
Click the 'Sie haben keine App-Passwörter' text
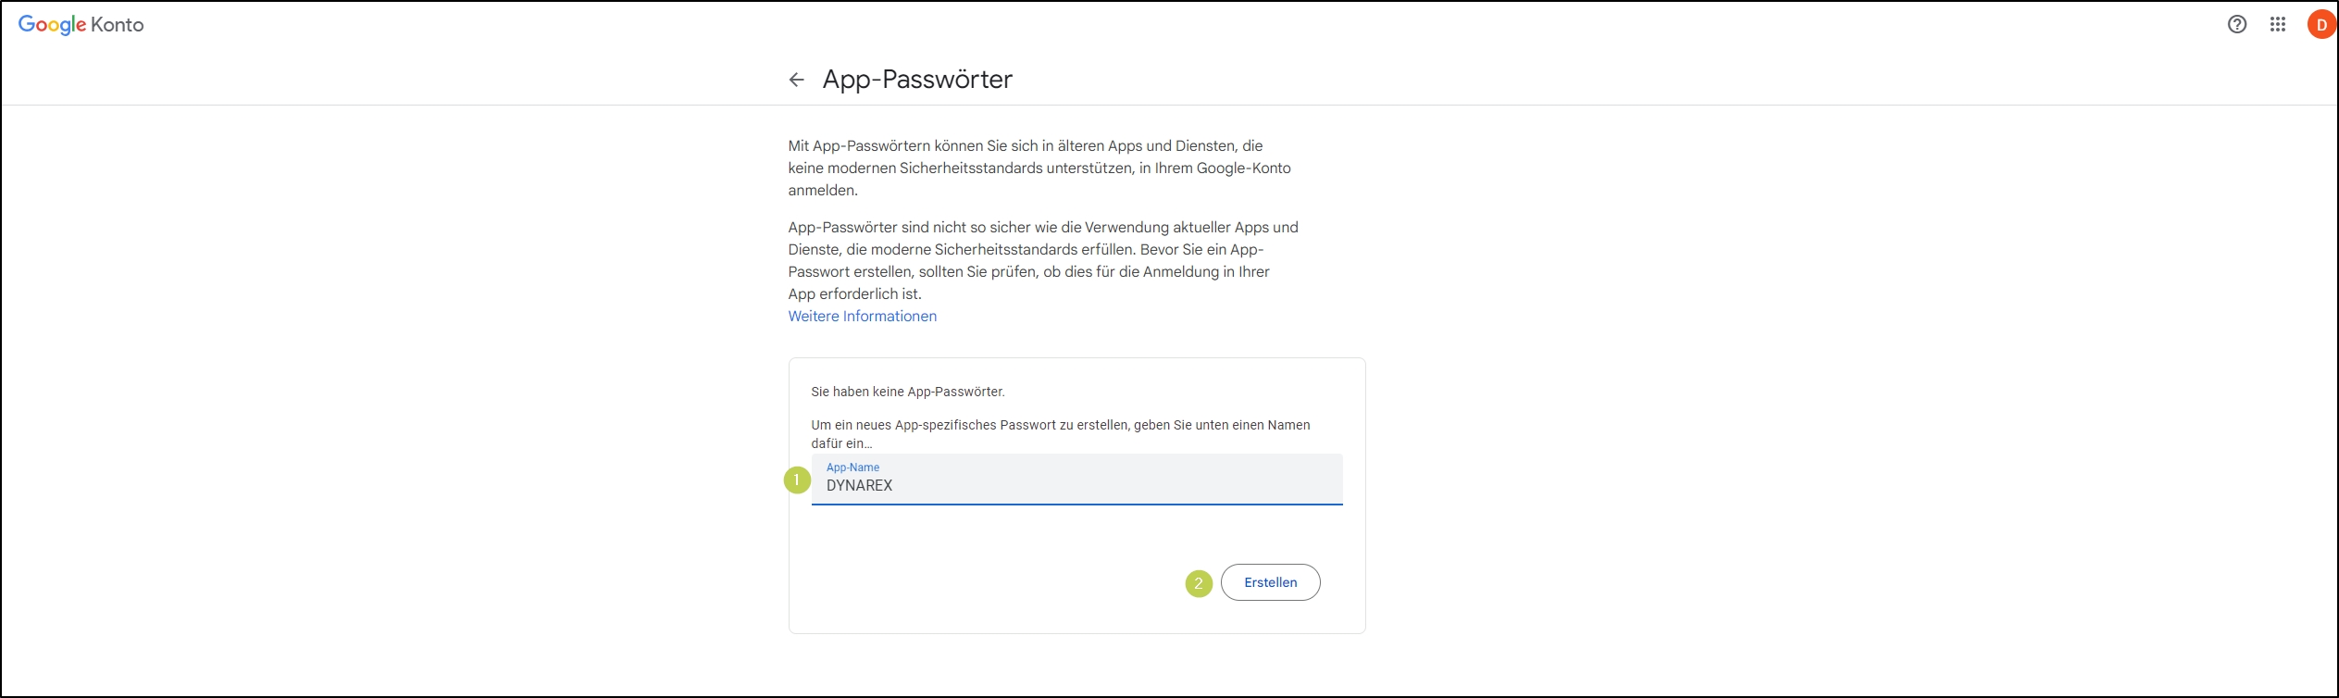[908, 392]
